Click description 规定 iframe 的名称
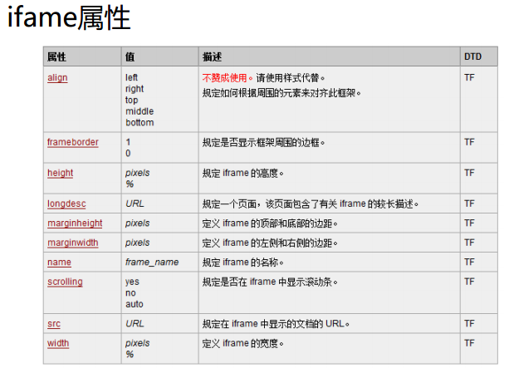 tap(243, 263)
